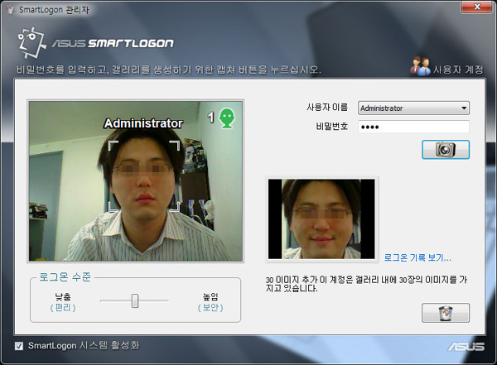
Task: Click the 사용자 계정 text label
Action: pos(458,70)
